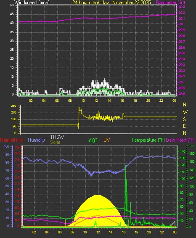Click the 1.5 rainfall axis value
This screenshot has width=196, height=238.
pos(17,196)
